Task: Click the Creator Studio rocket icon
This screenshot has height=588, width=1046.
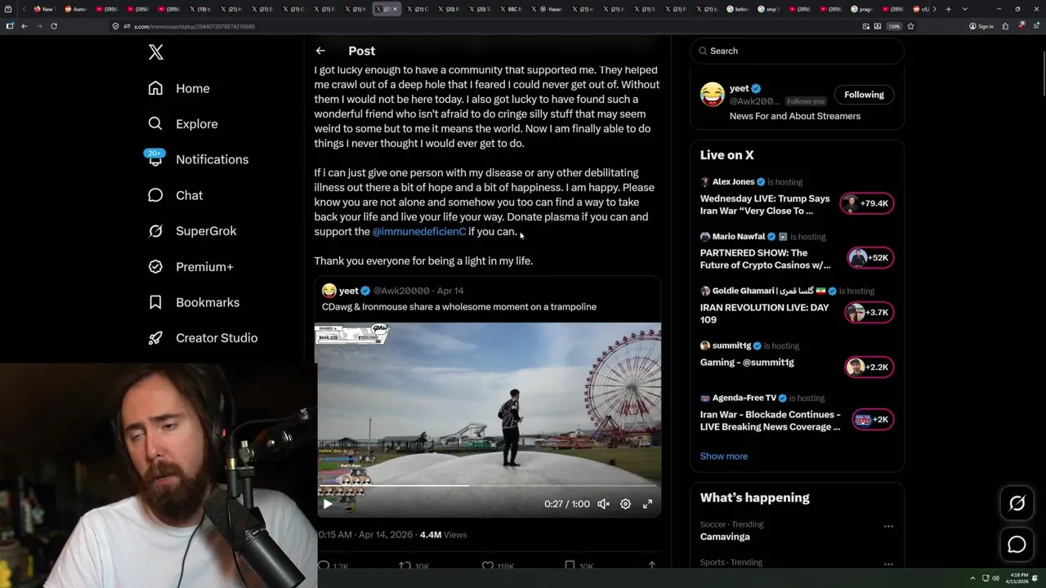Action: [155, 338]
